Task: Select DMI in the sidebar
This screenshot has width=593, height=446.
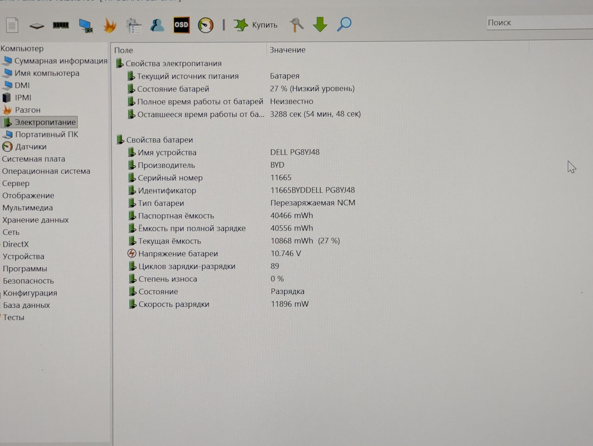Action: [17, 85]
